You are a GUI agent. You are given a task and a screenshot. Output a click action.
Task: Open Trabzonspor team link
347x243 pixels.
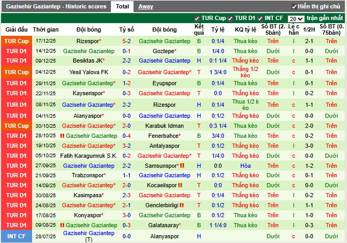(89, 175)
